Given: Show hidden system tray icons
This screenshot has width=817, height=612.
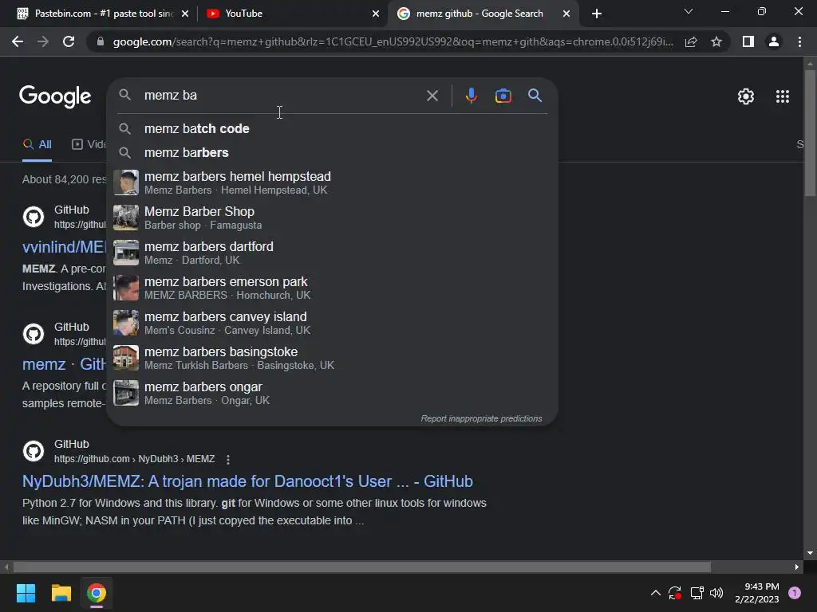Looking at the screenshot, I should click(x=656, y=593).
